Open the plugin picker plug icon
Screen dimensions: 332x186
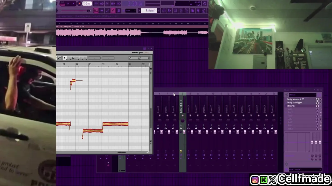(198, 11)
